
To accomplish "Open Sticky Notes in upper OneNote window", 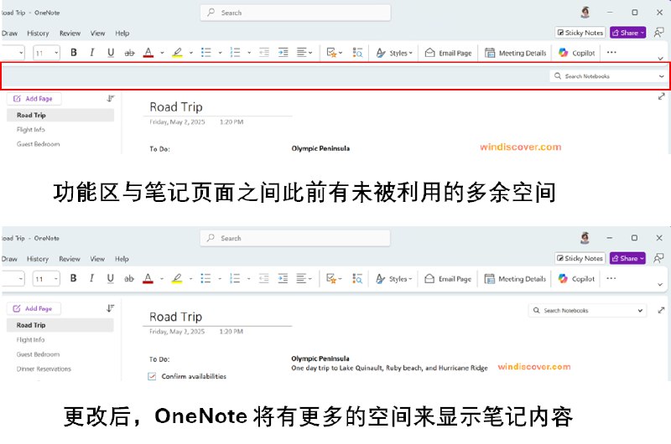I will pyautogui.click(x=580, y=33).
